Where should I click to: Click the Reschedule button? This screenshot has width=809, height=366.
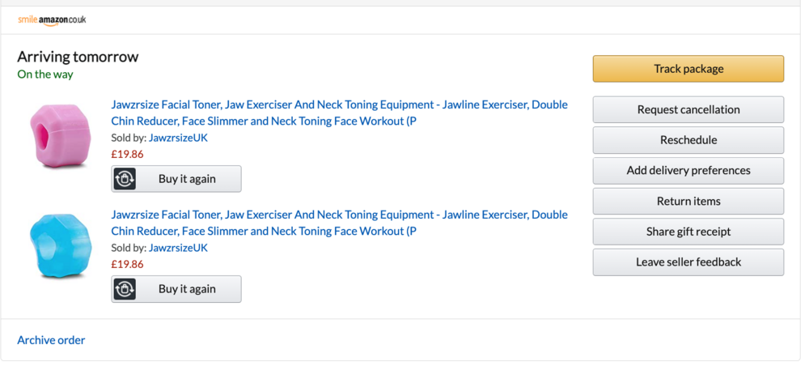(x=688, y=140)
